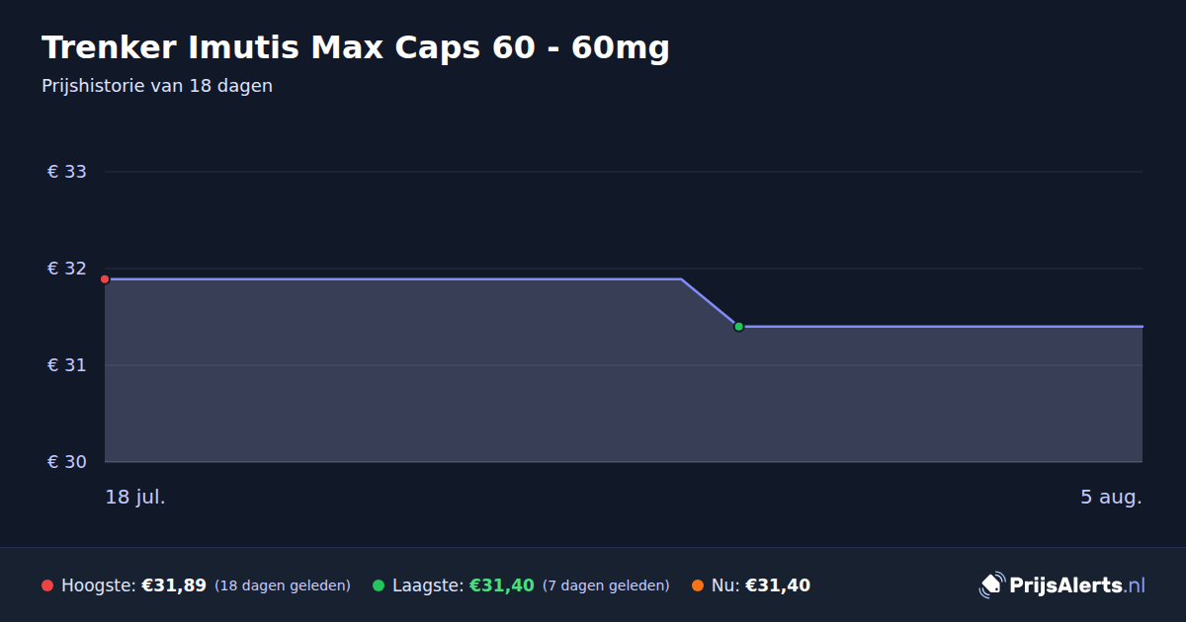The image size is (1186, 622).
Task: Click the orange Nu legend dot
Action: coord(698,585)
